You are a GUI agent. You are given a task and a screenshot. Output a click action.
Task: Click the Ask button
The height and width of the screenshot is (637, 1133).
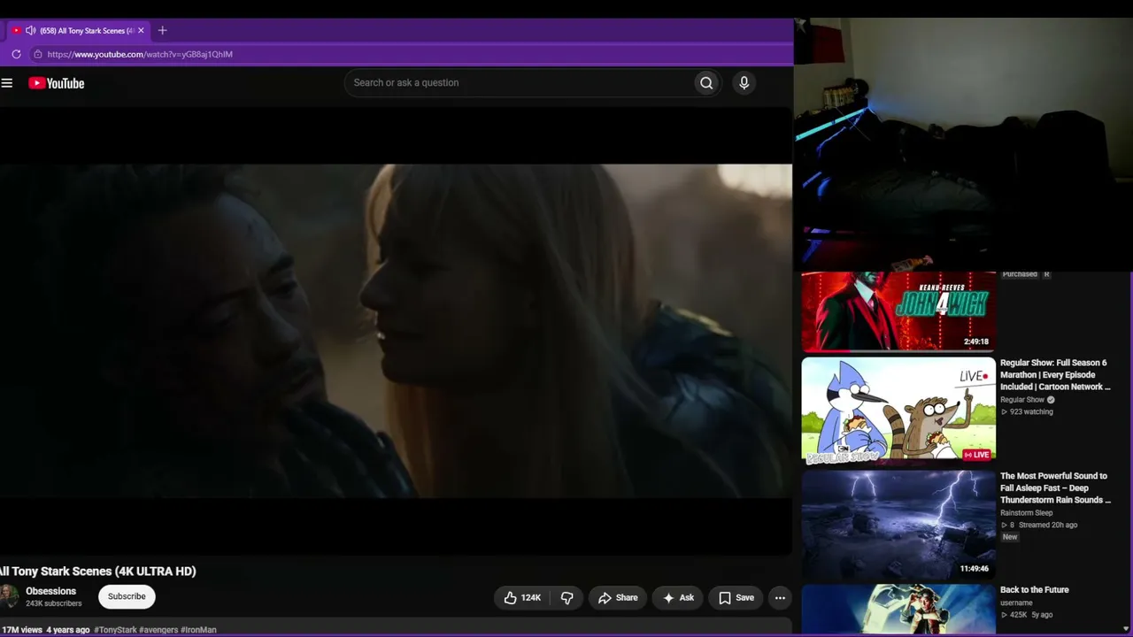tap(679, 598)
